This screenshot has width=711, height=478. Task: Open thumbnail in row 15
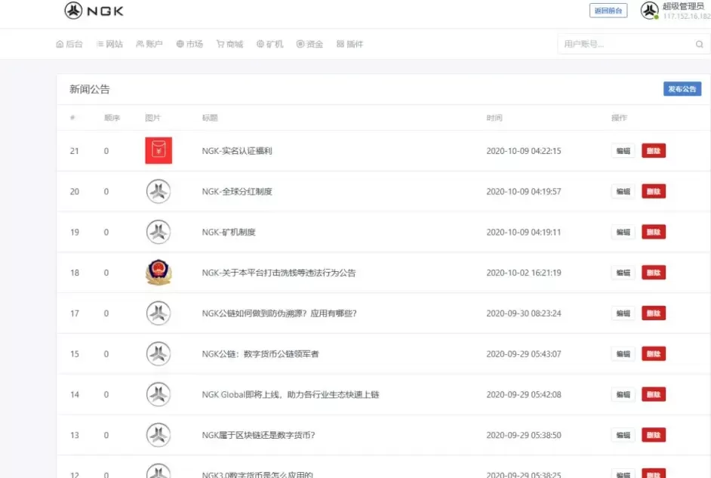point(159,353)
